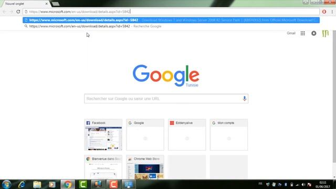The width and height of the screenshot is (336, 189).
Task: Select the Nouvel onglet tab
Action: pos(25,4)
